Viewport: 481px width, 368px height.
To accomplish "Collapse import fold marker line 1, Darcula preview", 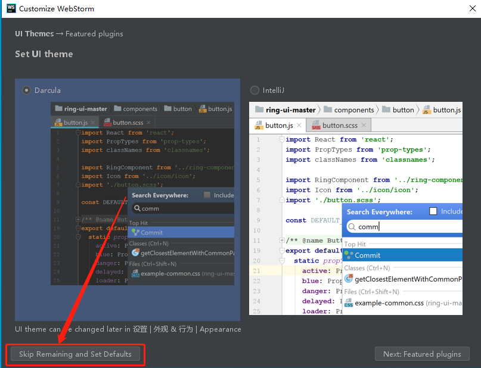I will click(x=78, y=133).
